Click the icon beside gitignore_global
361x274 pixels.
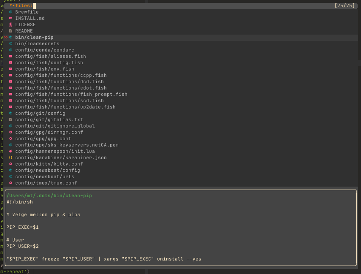click(x=11, y=126)
